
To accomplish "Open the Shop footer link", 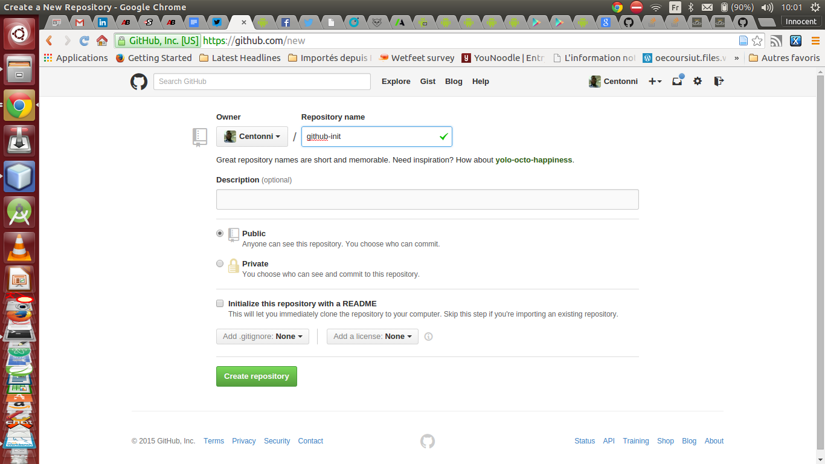I will [x=666, y=441].
